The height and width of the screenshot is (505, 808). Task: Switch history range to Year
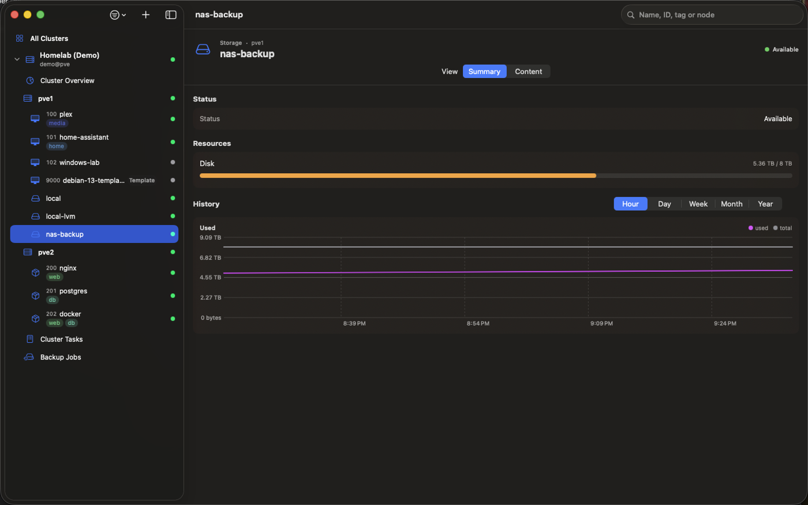[765, 204]
